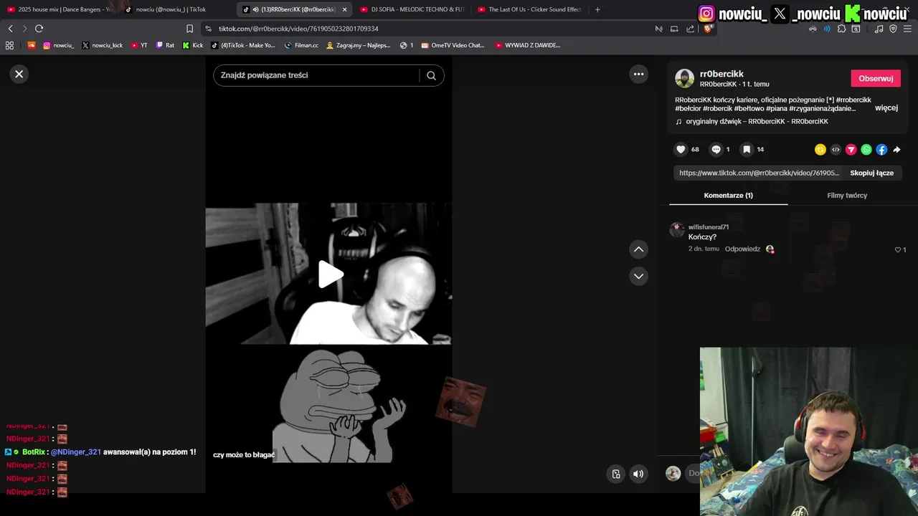Like wifisfuneral71's comment heart

click(x=897, y=250)
